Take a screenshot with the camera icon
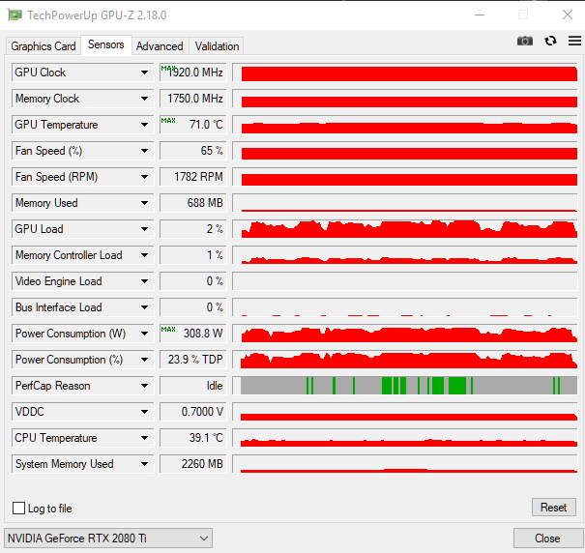 [524, 41]
